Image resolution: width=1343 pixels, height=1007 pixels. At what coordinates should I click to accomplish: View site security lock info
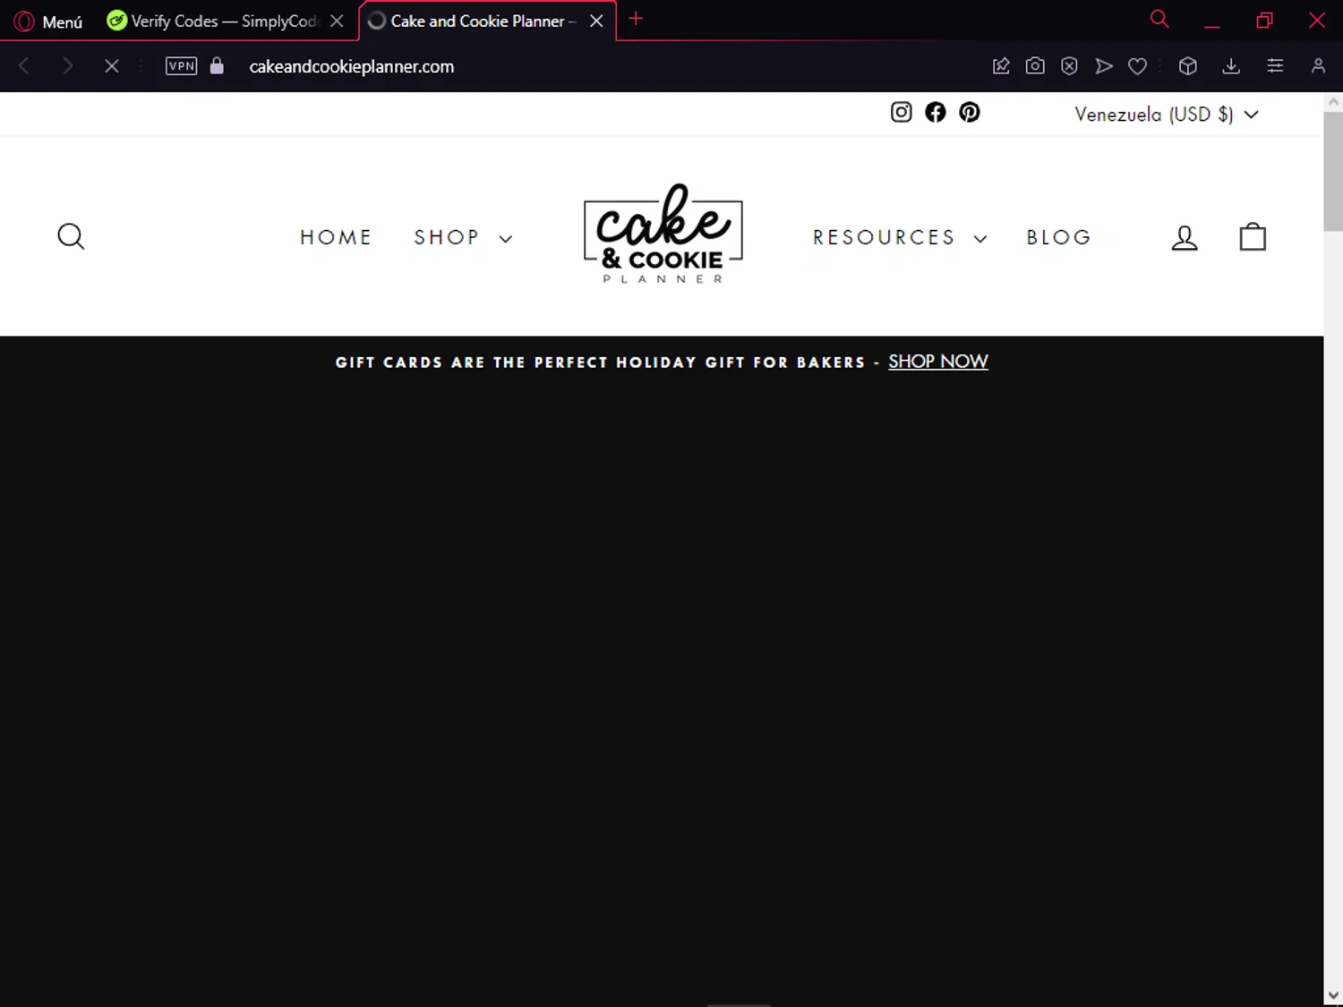(x=217, y=65)
